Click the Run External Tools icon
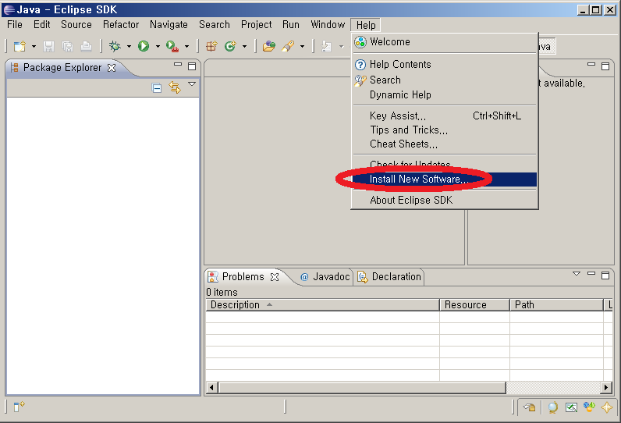Image resolution: width=621 pixels, height=423 pixels. [x=172, y=46]
